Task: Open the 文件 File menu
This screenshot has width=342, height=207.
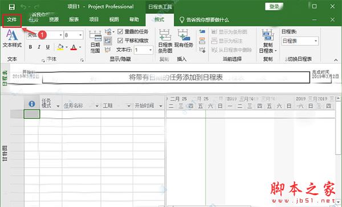Action: [x=12, y=20]
